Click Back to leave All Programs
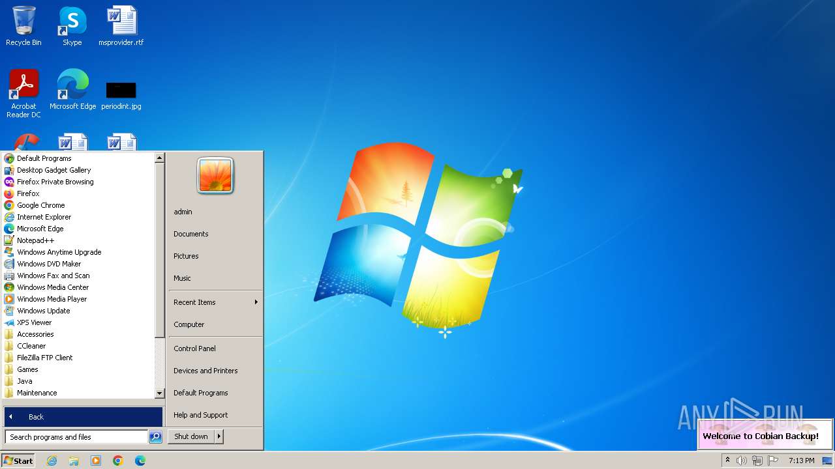The width and height of the screenshot is (835, 469). coord(83,417)
